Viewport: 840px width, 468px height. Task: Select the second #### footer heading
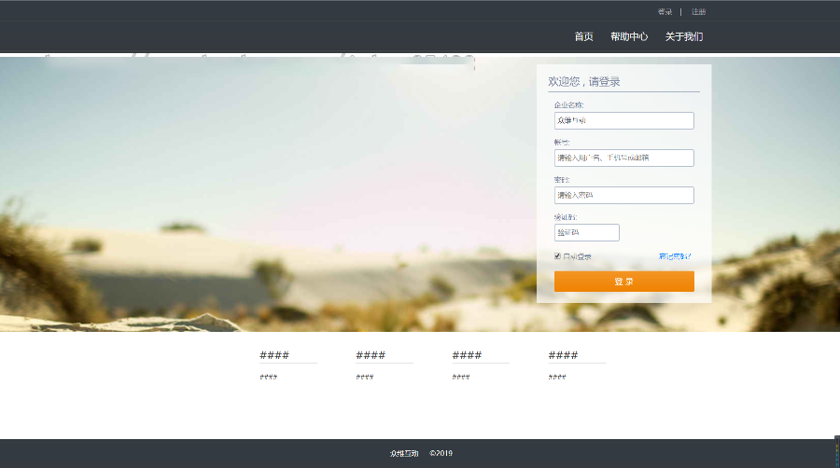[x=371, y=355]
